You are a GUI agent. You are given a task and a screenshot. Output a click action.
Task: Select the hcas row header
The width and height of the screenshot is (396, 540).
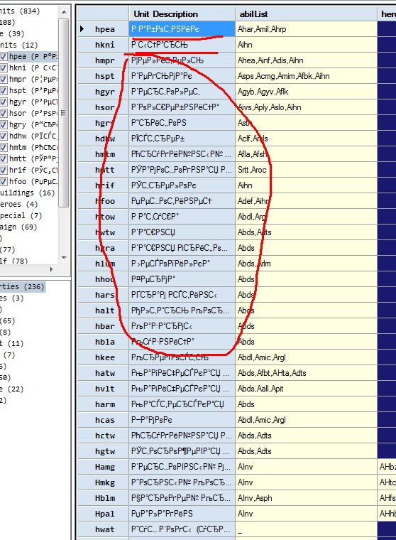coord(103,420)
